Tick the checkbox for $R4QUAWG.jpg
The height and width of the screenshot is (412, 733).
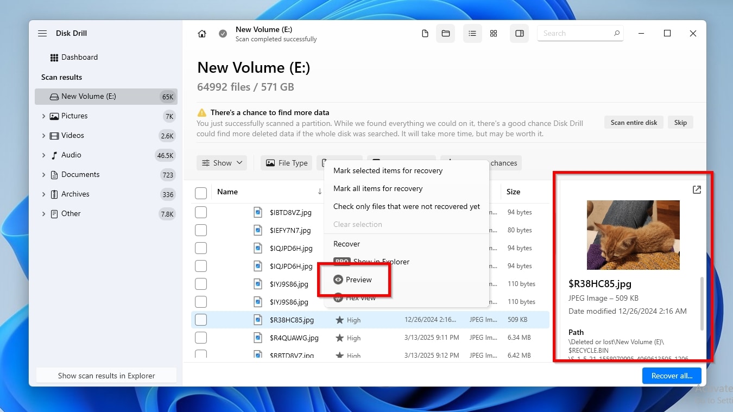201,338
